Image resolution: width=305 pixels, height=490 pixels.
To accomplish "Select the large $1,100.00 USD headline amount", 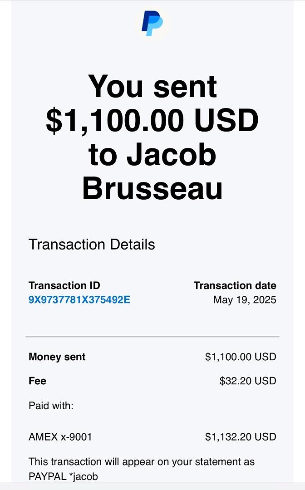I will pos(152,121).
